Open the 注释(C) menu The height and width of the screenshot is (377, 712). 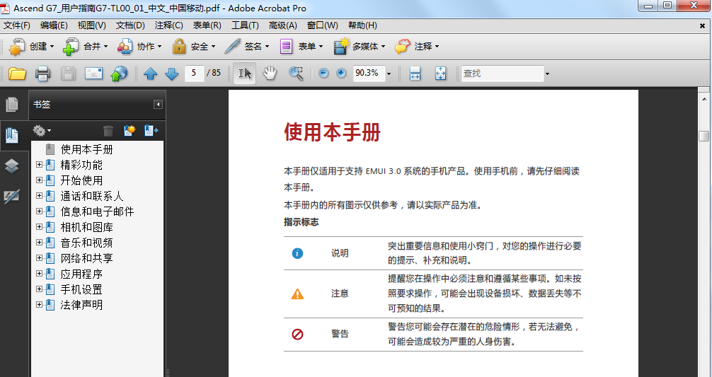click(x=169, y=25)
